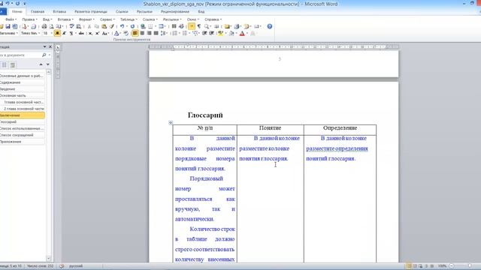
Task: Click the red font color A icon
Action: (x=242, y=33)
